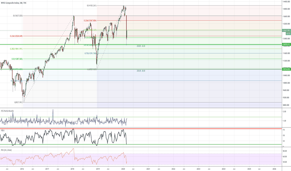Click the green 0.5(11287.505) level label
This screenshot has height=171, width=291.
17,59
